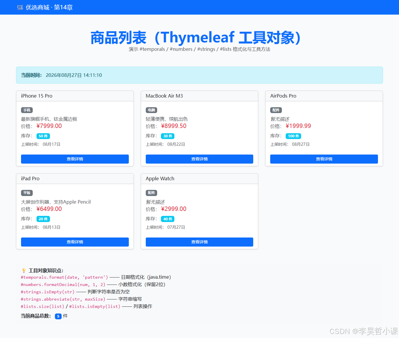Click the 电脑 category badge
The image size is (399, 338).
coord(151,110)
